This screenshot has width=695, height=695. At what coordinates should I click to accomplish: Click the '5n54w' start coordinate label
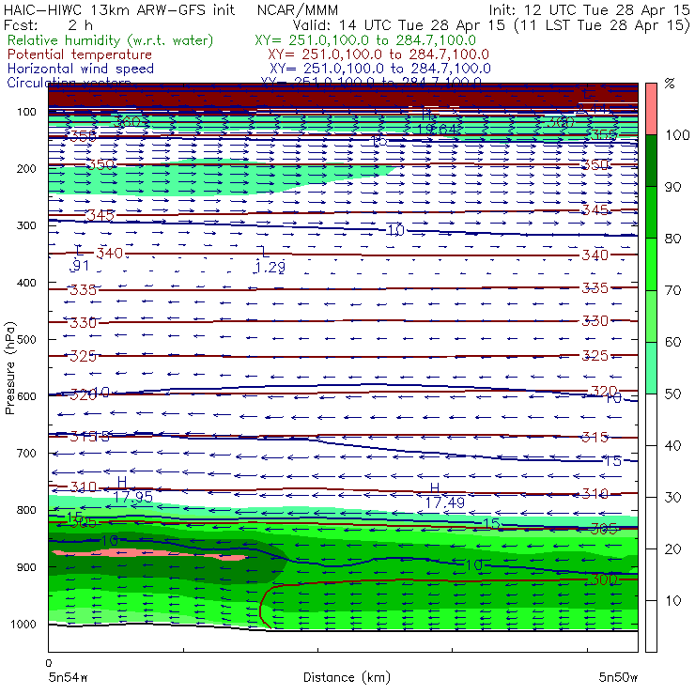click(x=69, y=677)
